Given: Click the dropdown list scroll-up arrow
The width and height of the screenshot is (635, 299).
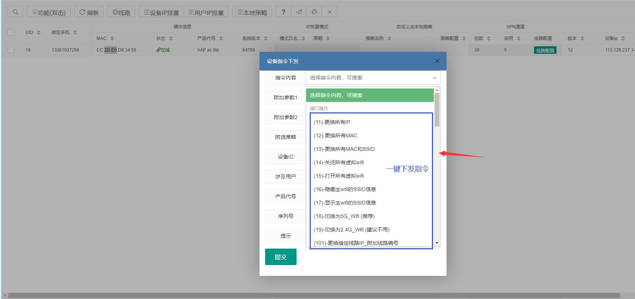Looking at the screenshot, I should click(437, 90).
